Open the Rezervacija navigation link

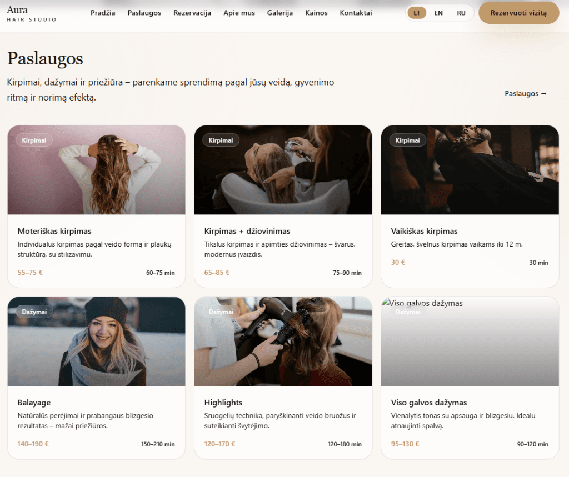192,13
